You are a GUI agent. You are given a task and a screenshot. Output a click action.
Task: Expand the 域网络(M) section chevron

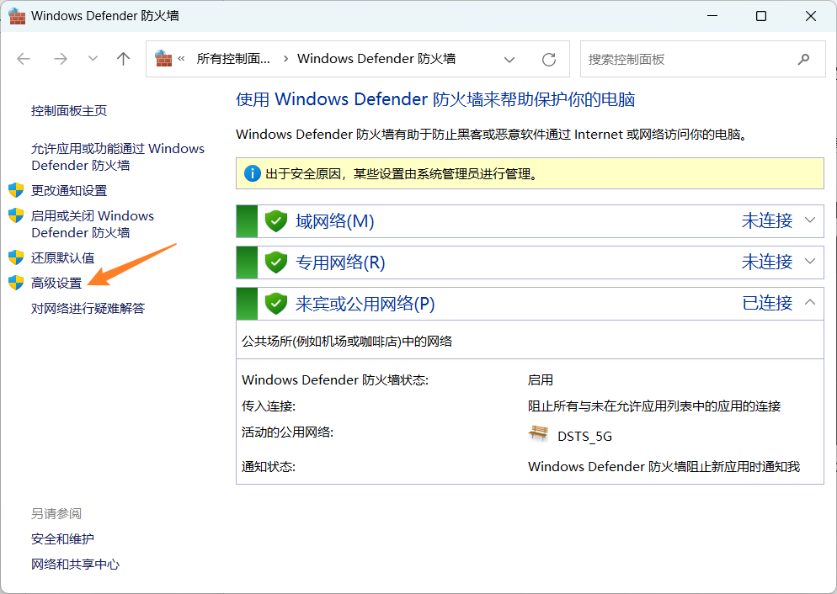pyautogui.click(x=810, y=220)
